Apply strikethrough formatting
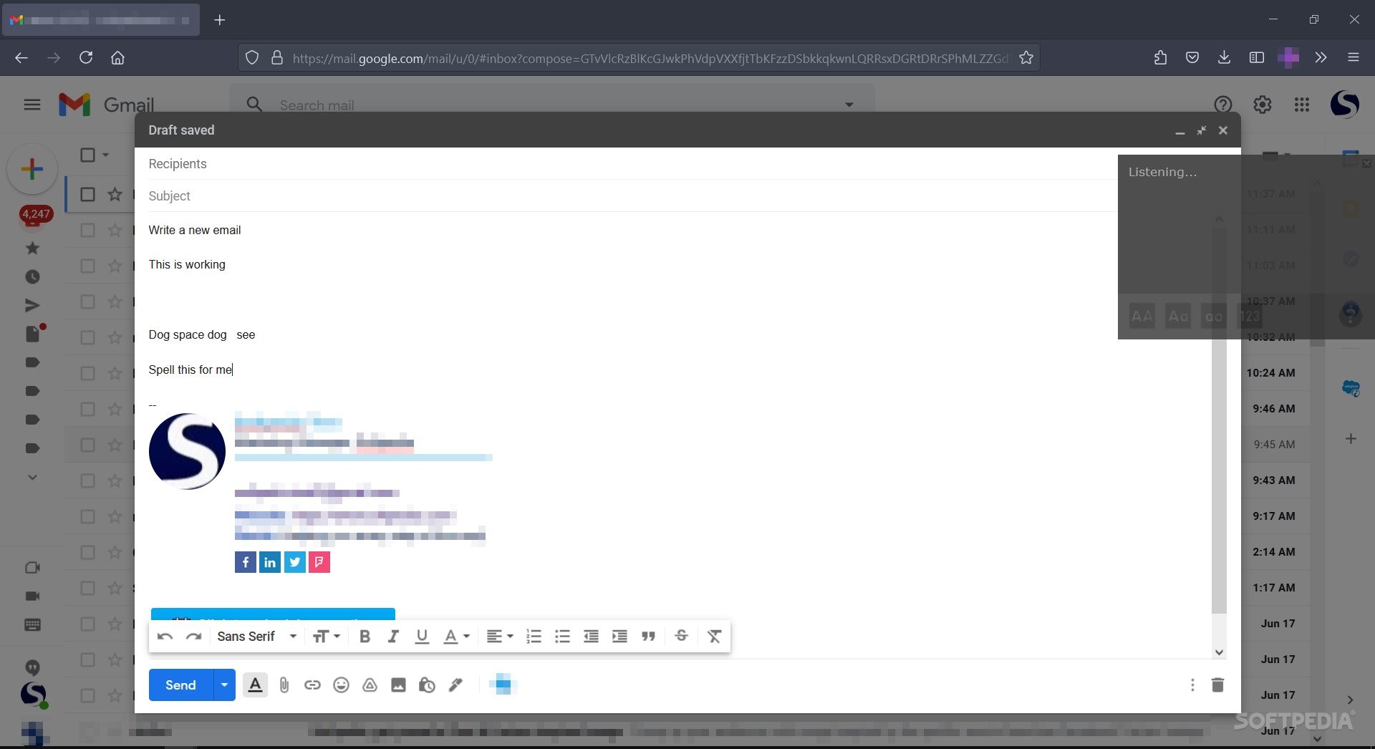 (681, 637)
